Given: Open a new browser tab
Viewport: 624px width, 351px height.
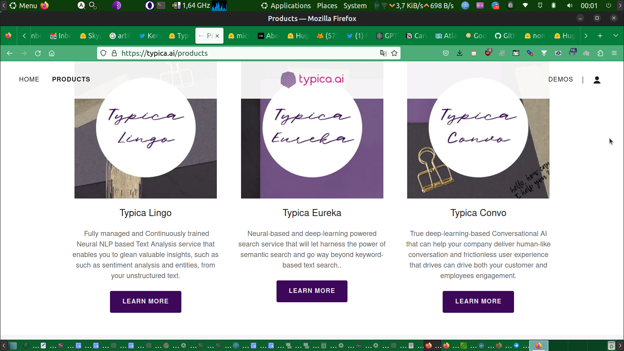Looking at the screenshot, I should [600, 36].
